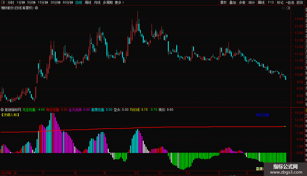Add stock via +自选 button

coord(290,2)
